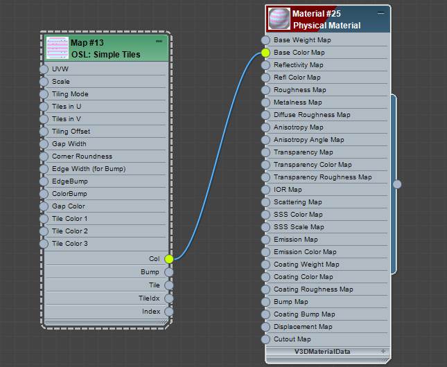Viewport: 447px width, 367px height.
Task: Select the Emission Color Map socket
Action: 265,252
